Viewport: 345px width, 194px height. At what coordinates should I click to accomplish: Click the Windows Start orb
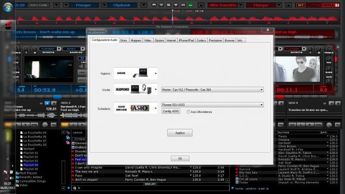tap(7, 7)
